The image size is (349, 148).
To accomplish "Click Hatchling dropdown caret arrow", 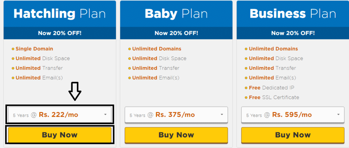I will coord(105,115).
